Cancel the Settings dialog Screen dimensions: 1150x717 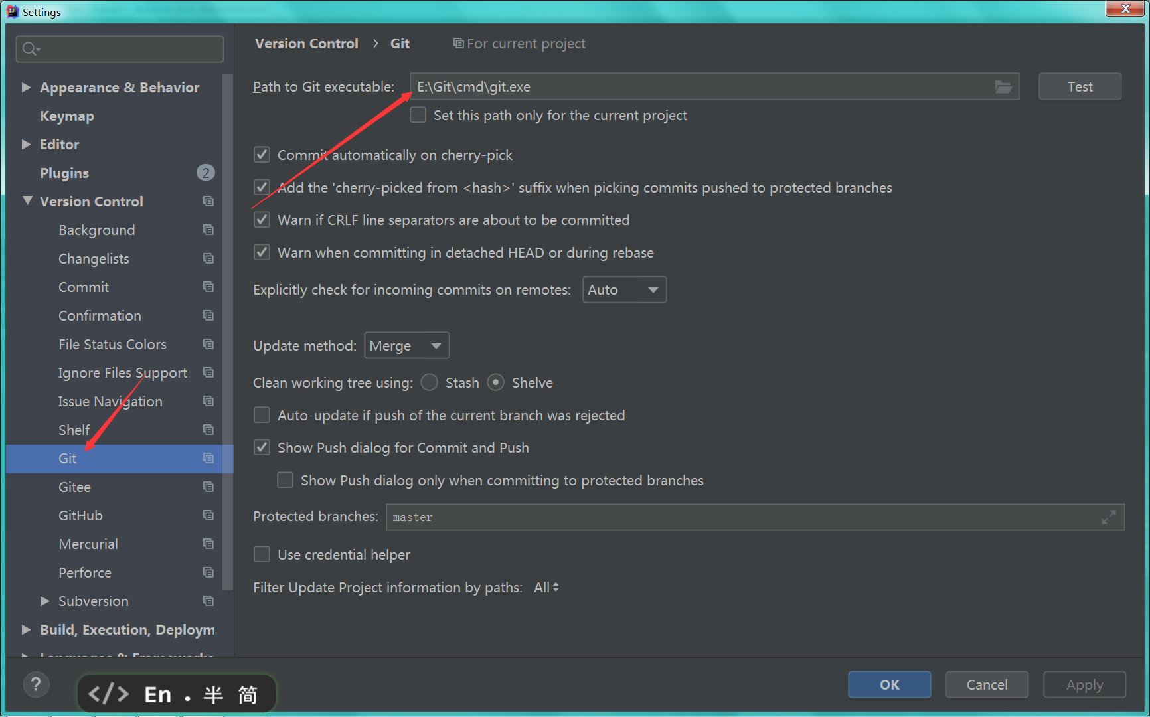click(987, 684)
